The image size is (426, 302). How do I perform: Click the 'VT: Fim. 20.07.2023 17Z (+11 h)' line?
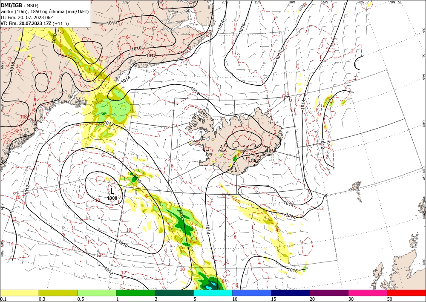pyautogui.click(x=35, y=23)
